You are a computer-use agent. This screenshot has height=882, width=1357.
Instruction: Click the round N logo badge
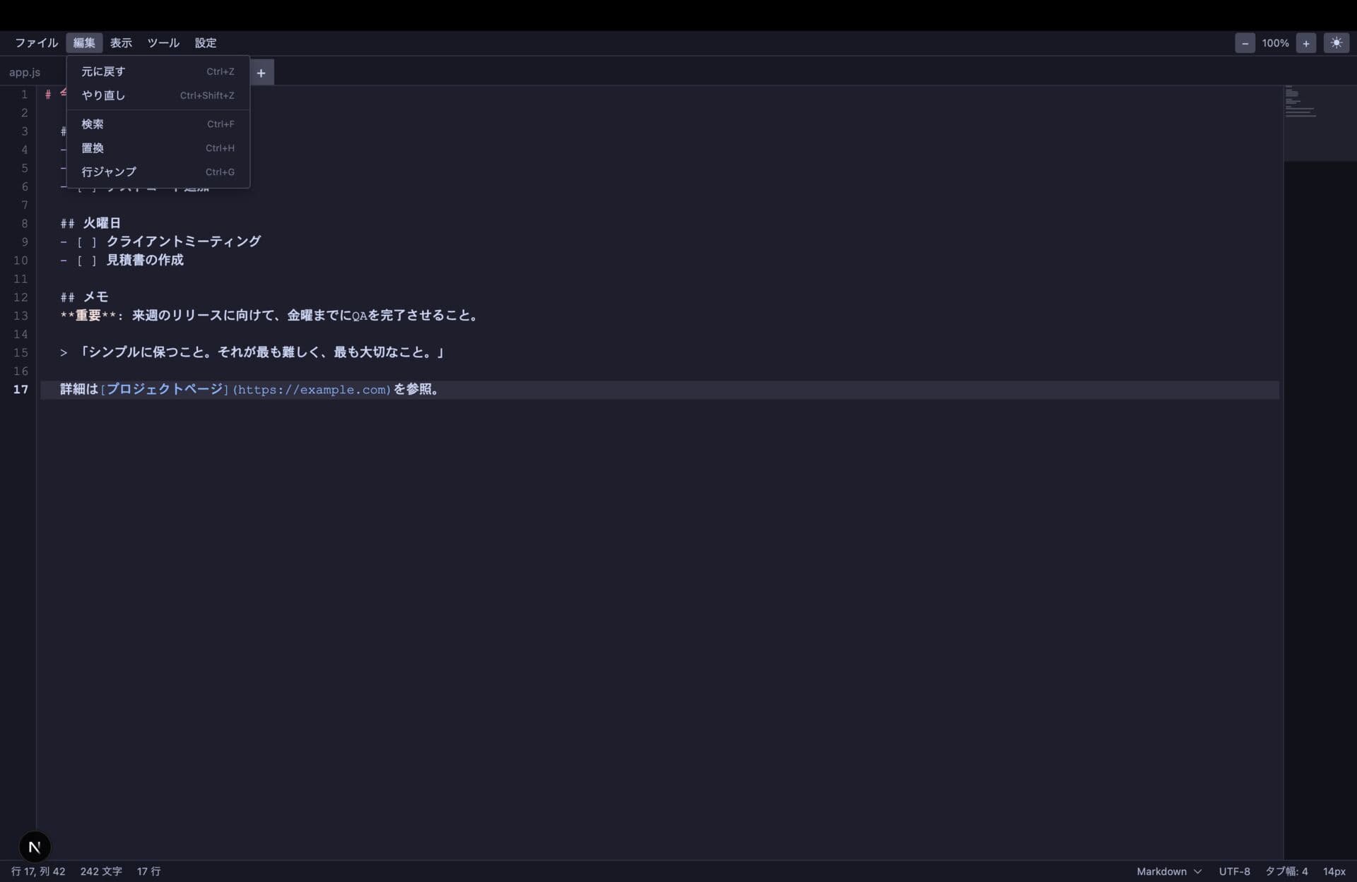click(35, 846)
